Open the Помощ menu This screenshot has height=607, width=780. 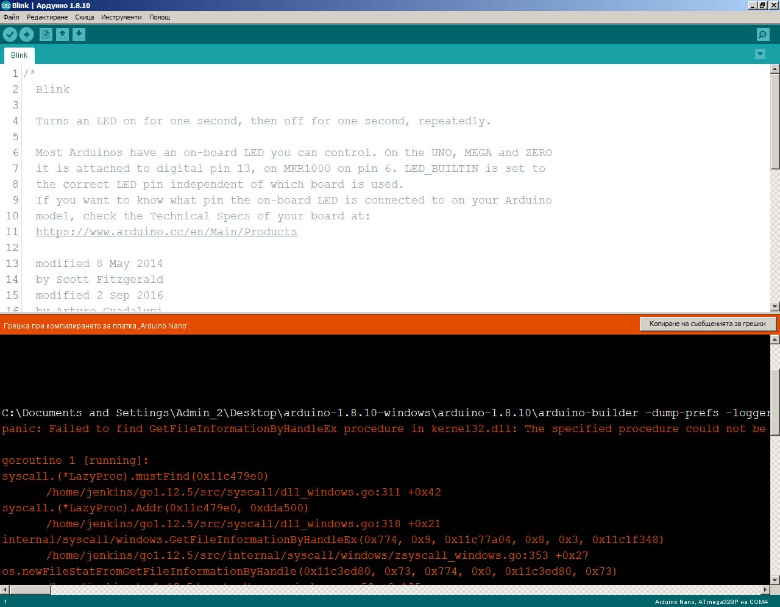point(160,17)
